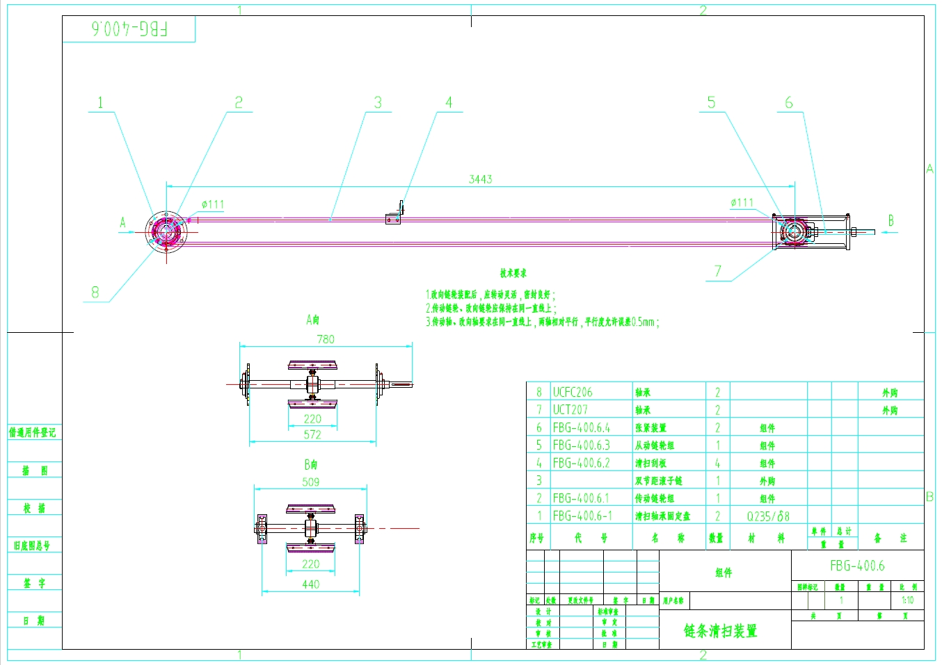Select drawing title 链条清扫装置

point(720,631)
